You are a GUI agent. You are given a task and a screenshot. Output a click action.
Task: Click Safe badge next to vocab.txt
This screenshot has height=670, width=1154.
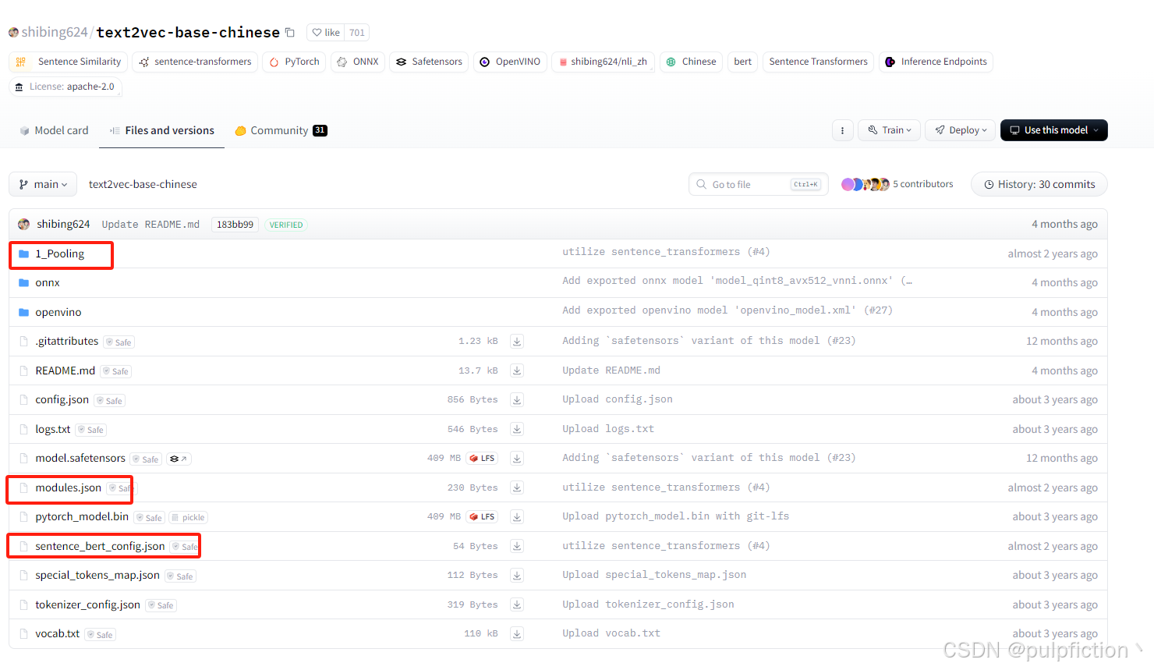click(x=100, y=635)
